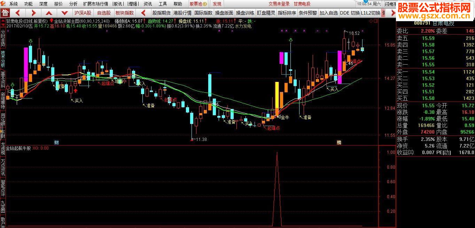Viewport: 475px width, 228px height.
Task: Click the 榜 marker below the chart
Action: tap(338, 143)
